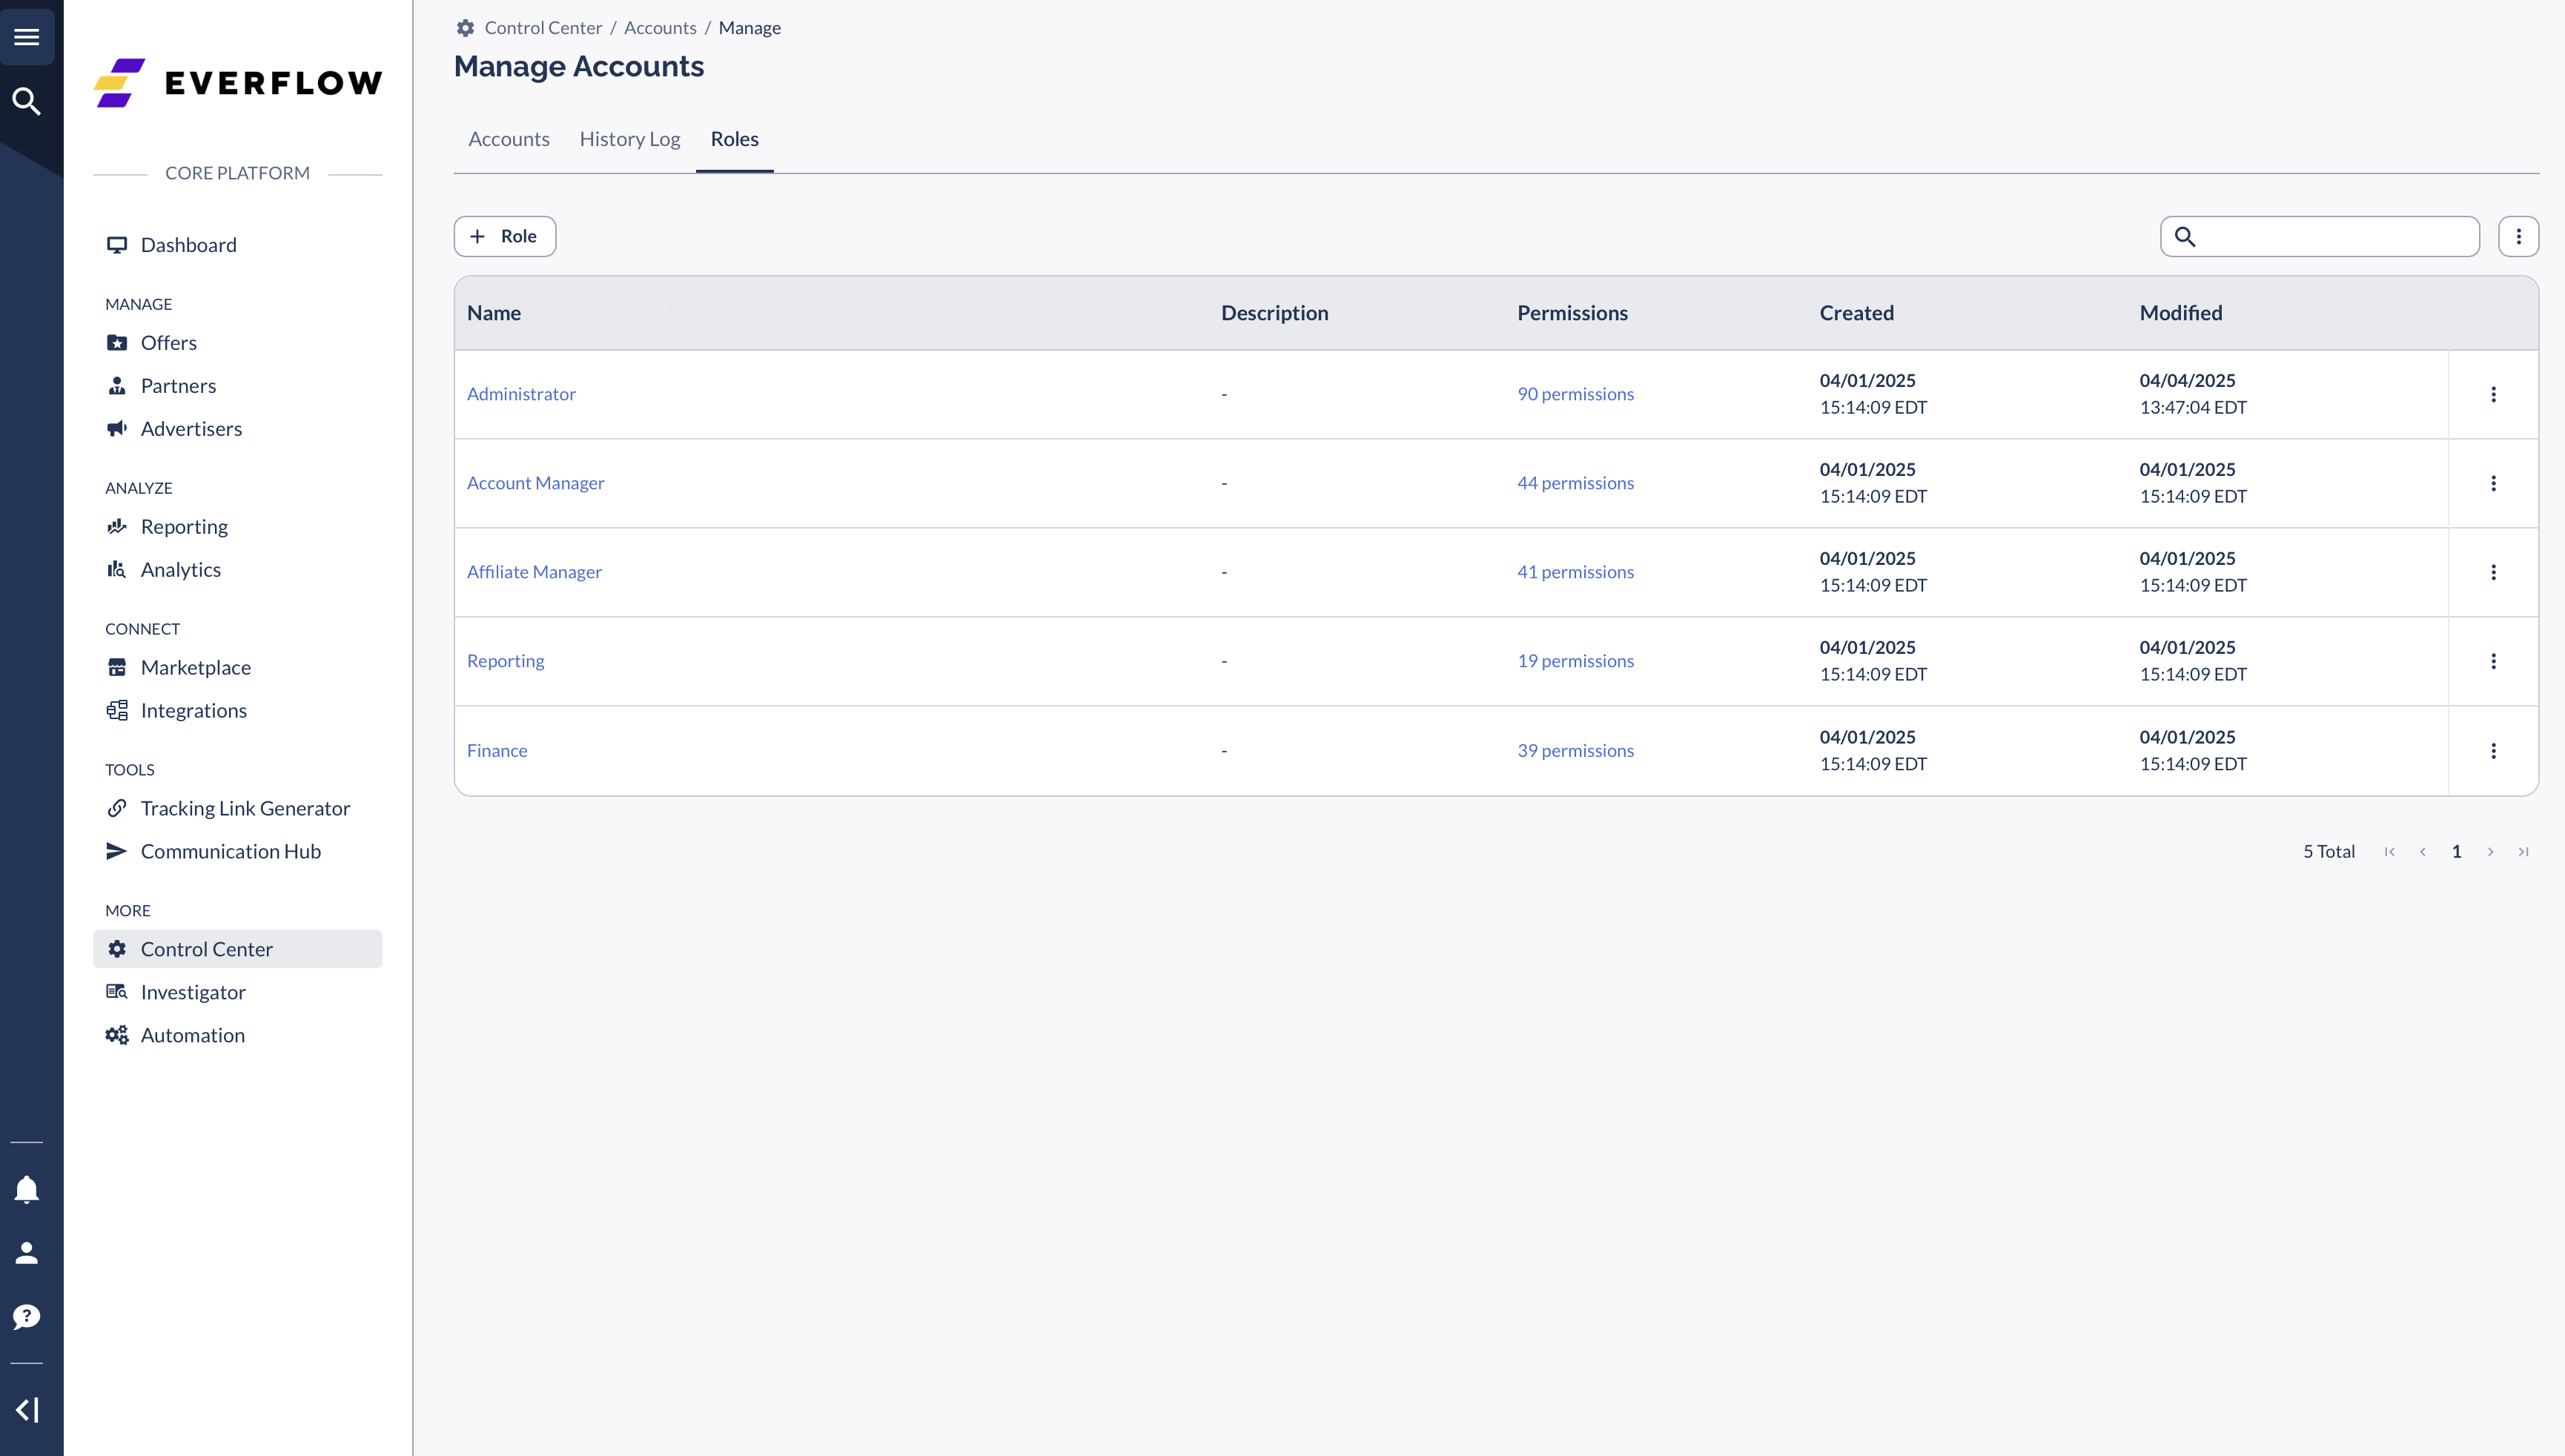Open Finance row actions menu

2494,751
